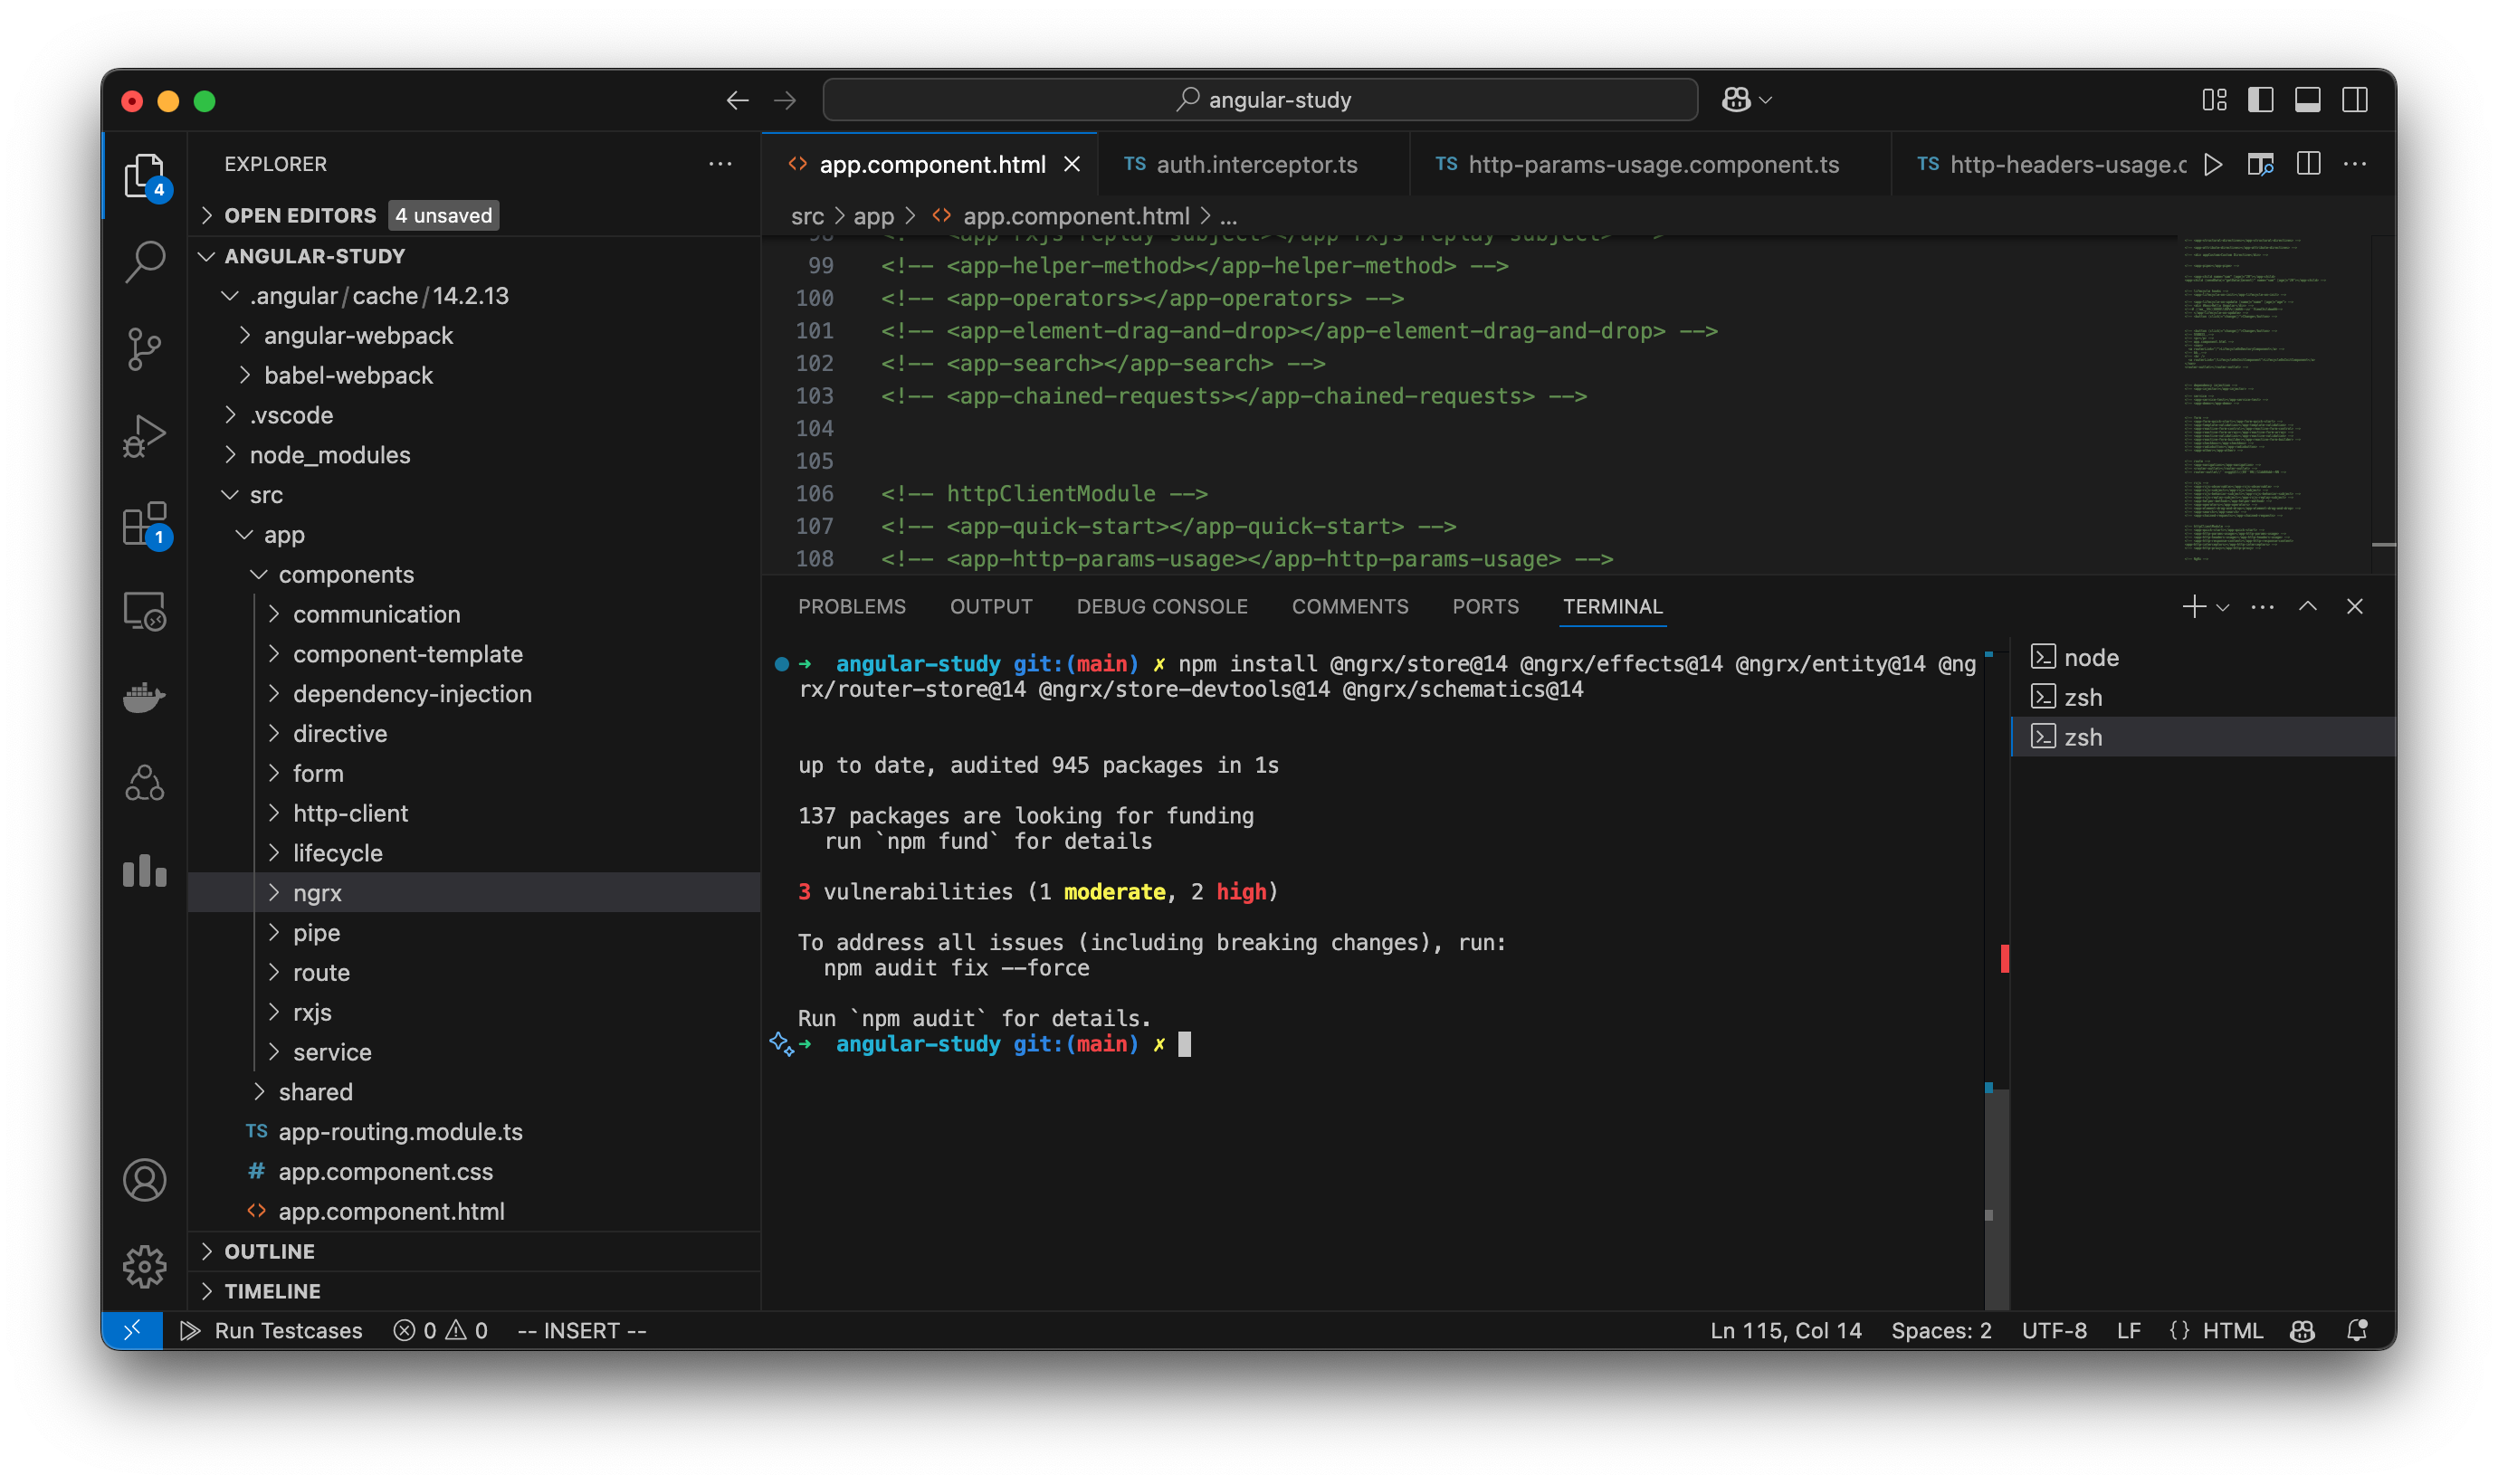
Task: Click the split editor icon
Action: pyautogui.click(x=2310, y=164)
